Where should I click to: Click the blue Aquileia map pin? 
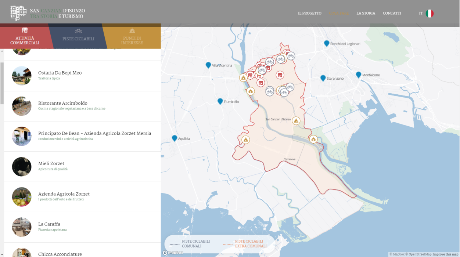tap(175, 138)
